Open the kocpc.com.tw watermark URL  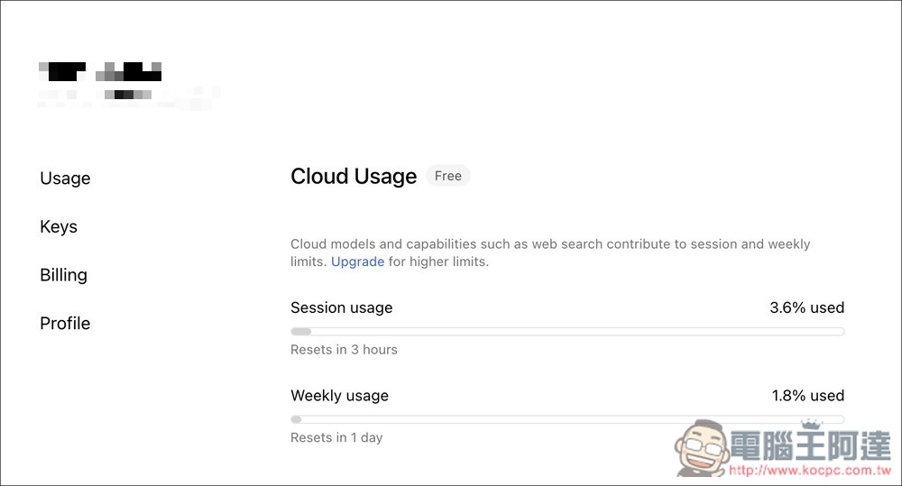[809, 471]
